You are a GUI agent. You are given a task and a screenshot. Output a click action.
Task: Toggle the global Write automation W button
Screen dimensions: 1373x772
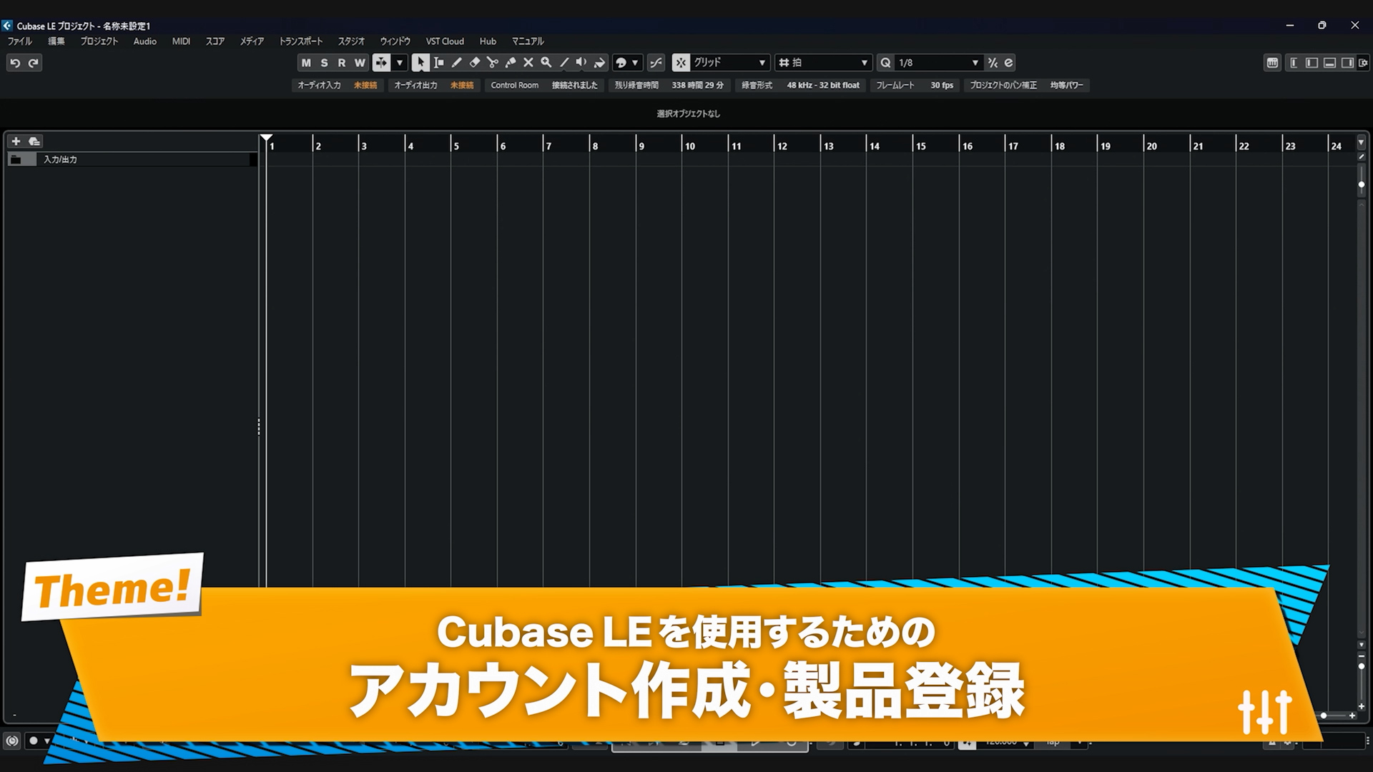coord(360,63)
